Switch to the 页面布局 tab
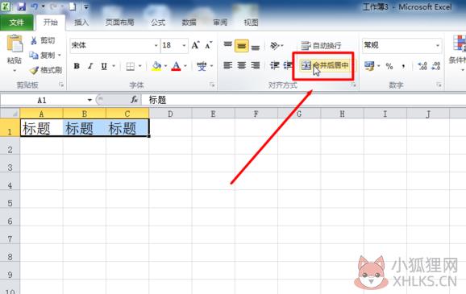Image resolution: width=466 pixels, height=294 pixels. (119, 23)
